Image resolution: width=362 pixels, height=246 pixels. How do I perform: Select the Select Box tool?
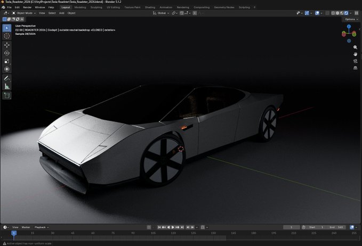(x=7, y=28)
